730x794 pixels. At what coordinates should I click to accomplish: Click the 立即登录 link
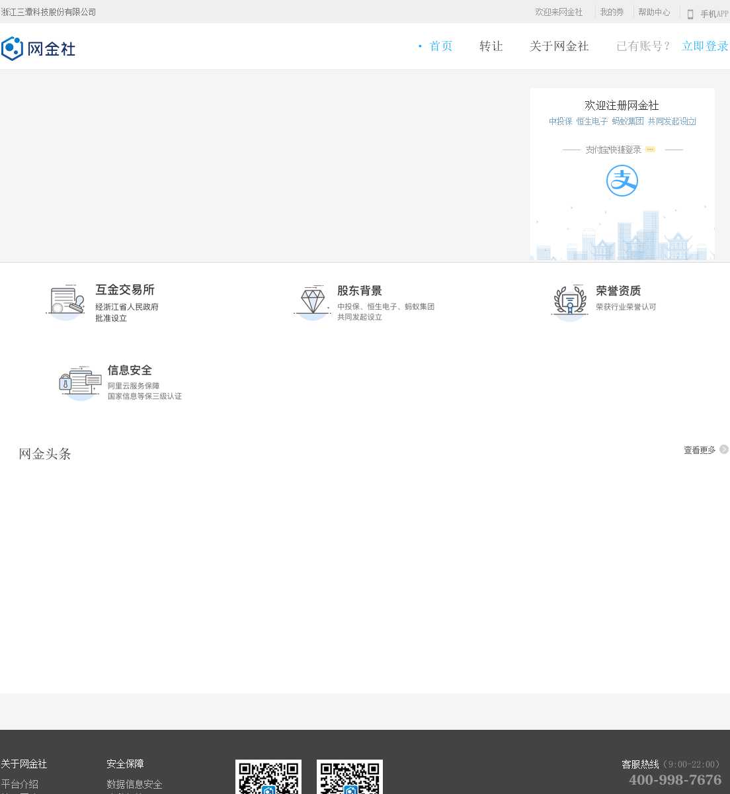[705, 46]
